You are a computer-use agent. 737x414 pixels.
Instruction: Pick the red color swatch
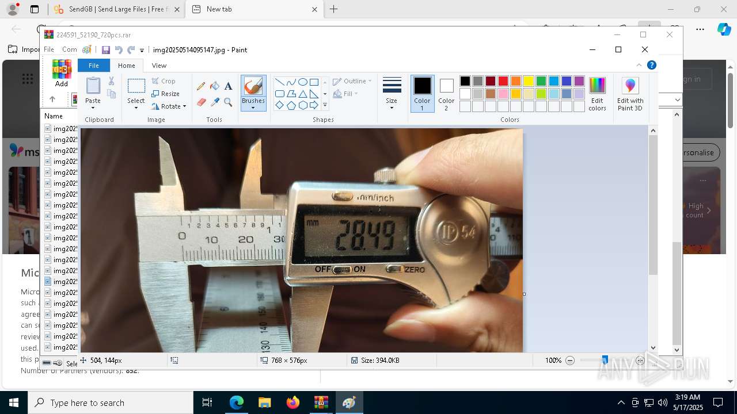coord(503,81)
